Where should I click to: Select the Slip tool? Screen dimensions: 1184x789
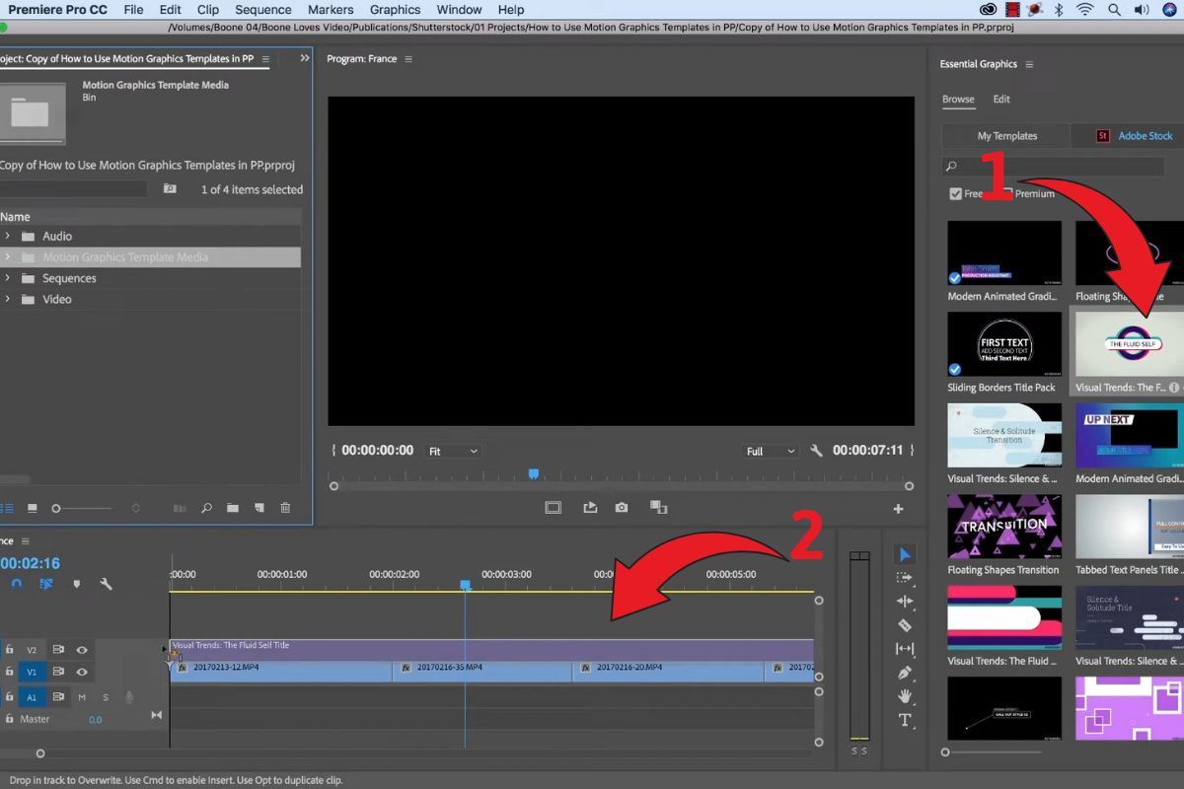(905, 649)
